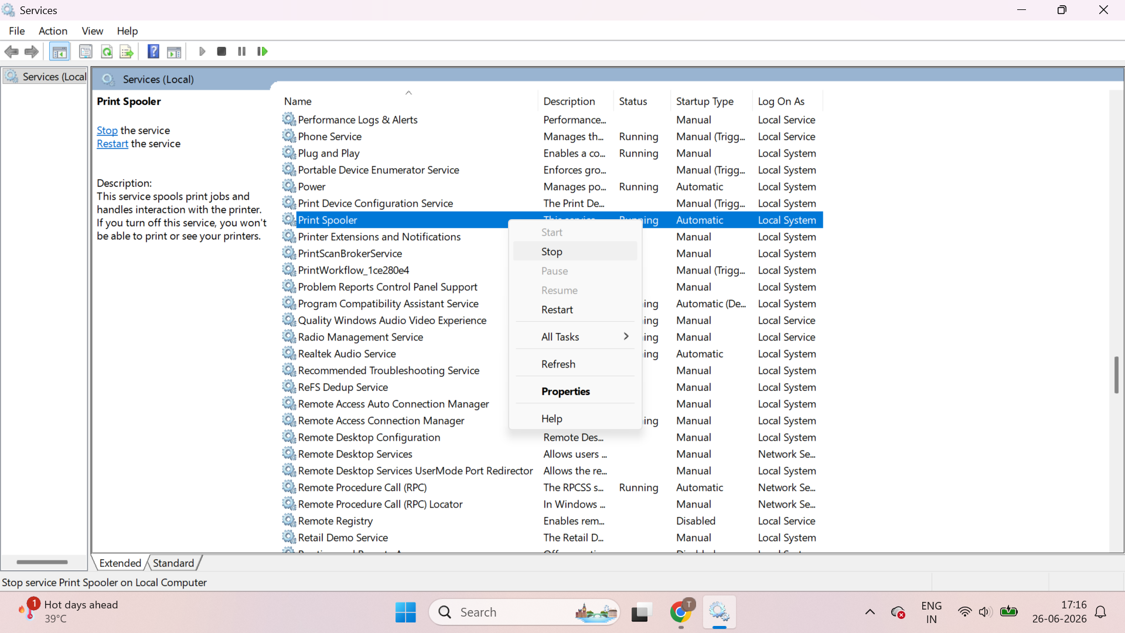Viewport: 1125px width, 633px height.
Task: Open Google Chrome from the taskbar
Action: (x=680, y=612)
